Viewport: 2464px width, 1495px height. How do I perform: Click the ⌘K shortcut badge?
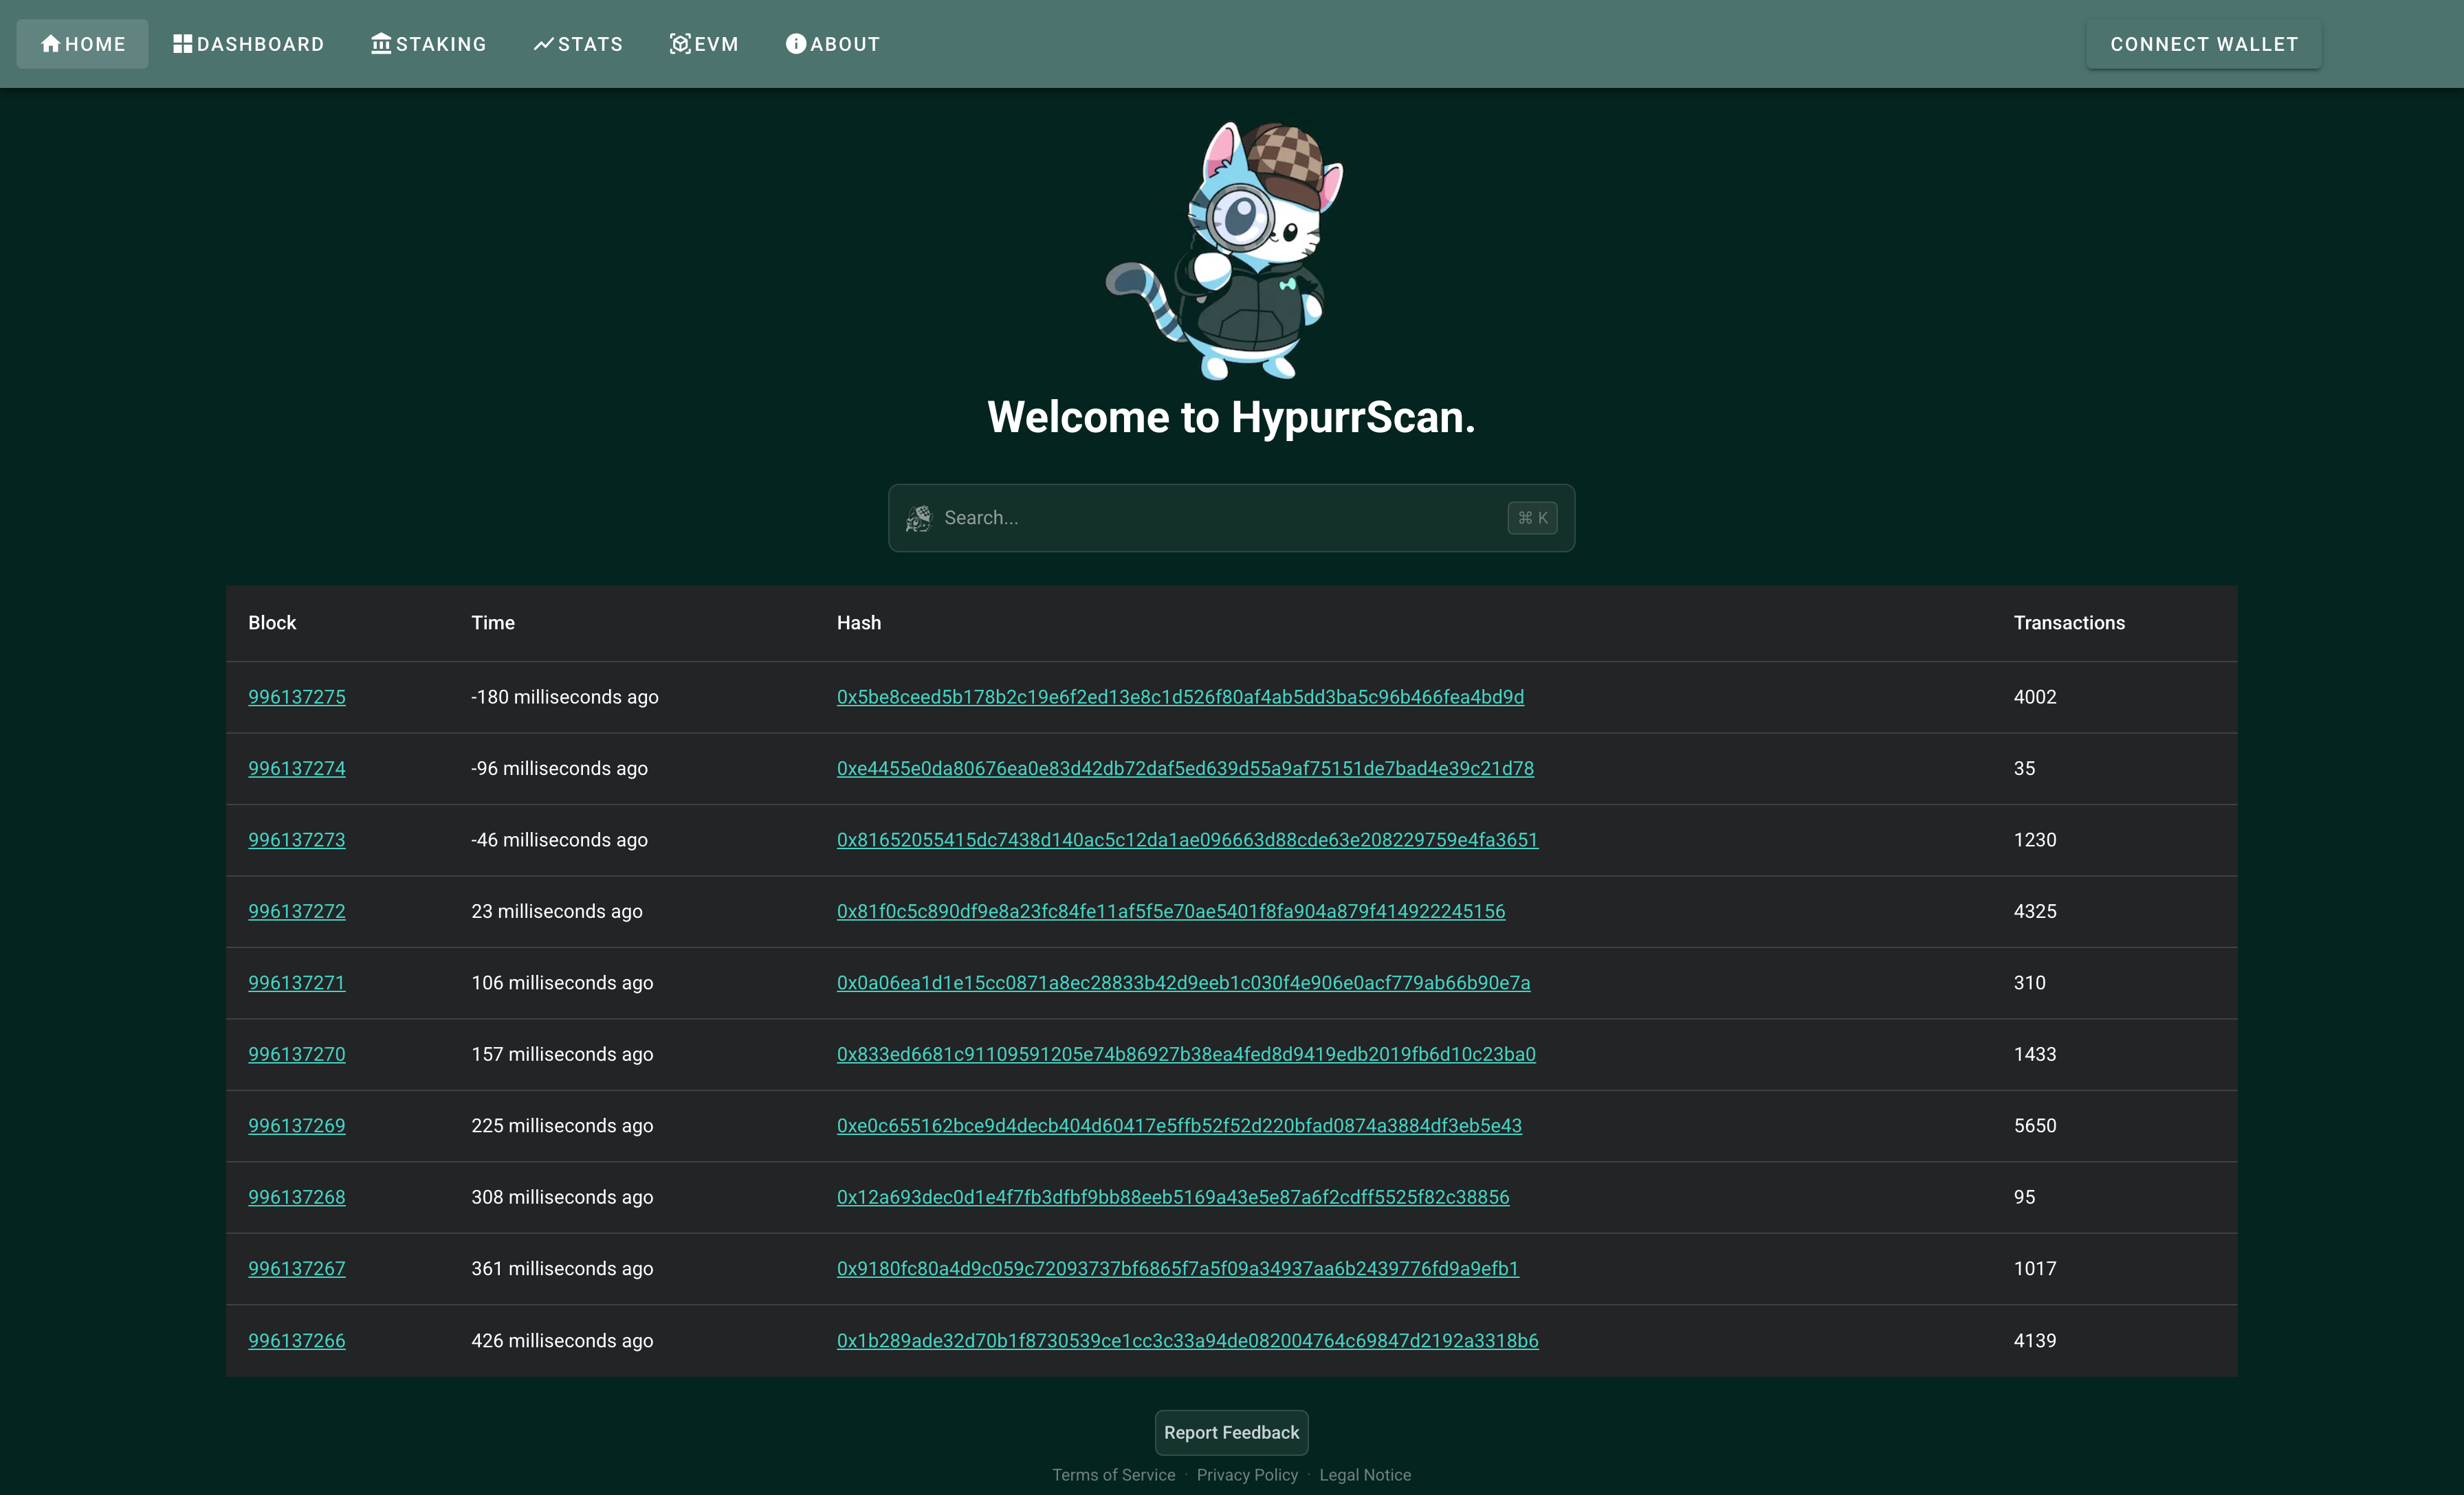coord(1532,517)
